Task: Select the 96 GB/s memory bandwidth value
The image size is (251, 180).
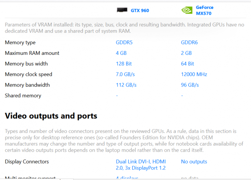Action: (x=190, y=85)
